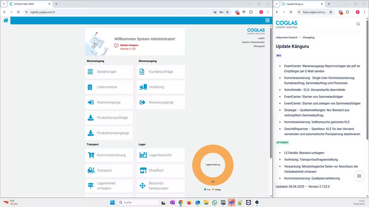Open floating contents menu button in Helpcenter
This screenshot has height=207, width=369.
pyautogui.click(x=359, y=176)
